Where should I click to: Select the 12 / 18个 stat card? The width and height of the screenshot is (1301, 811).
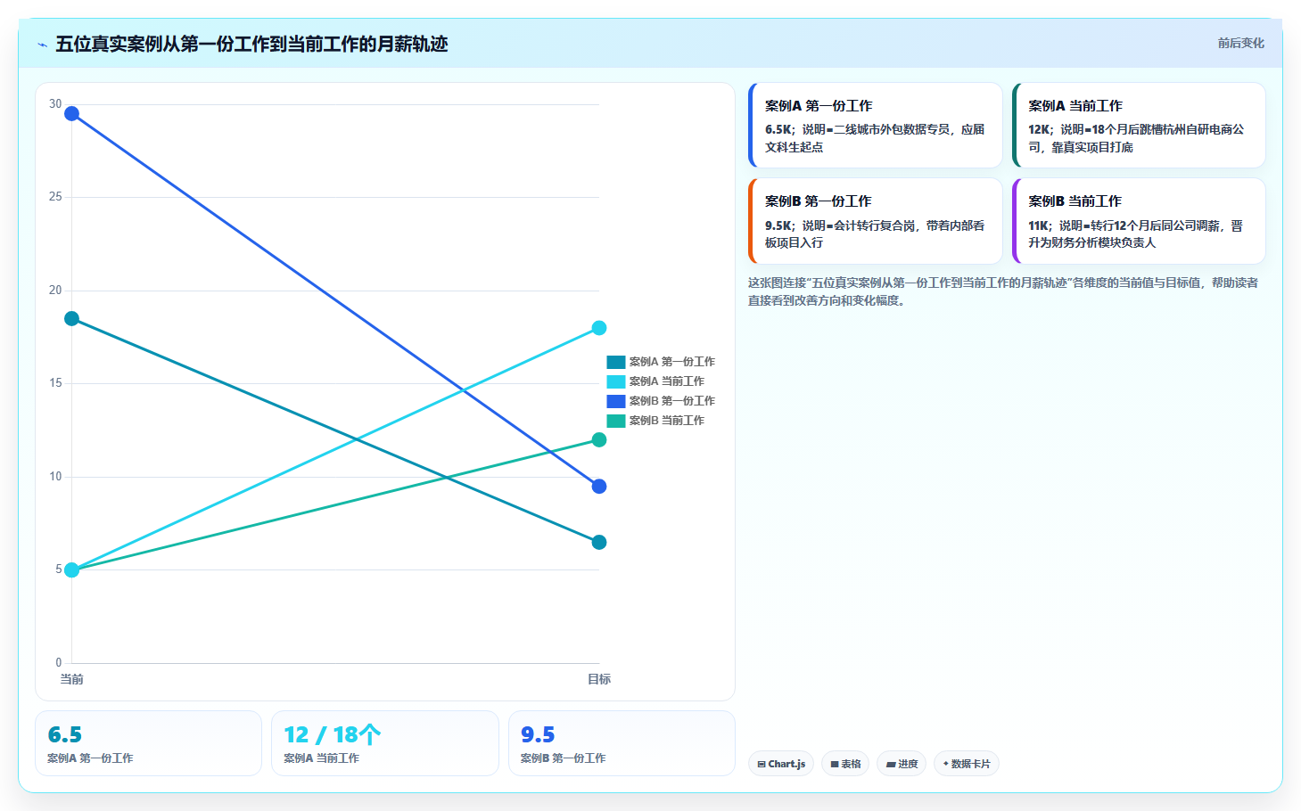pyautogui.click(x=385, y=743)
